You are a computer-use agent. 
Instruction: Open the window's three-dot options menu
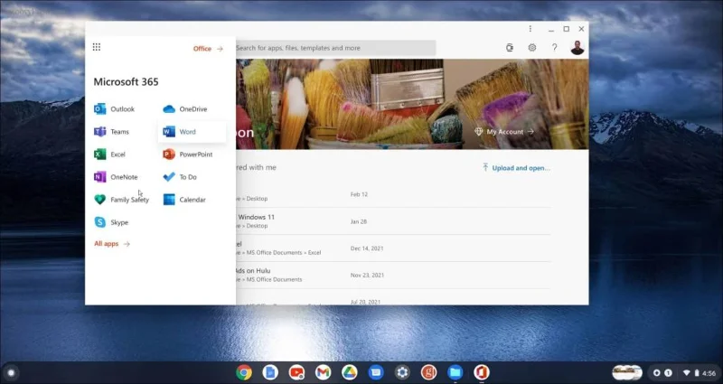(x=531, y=29)
